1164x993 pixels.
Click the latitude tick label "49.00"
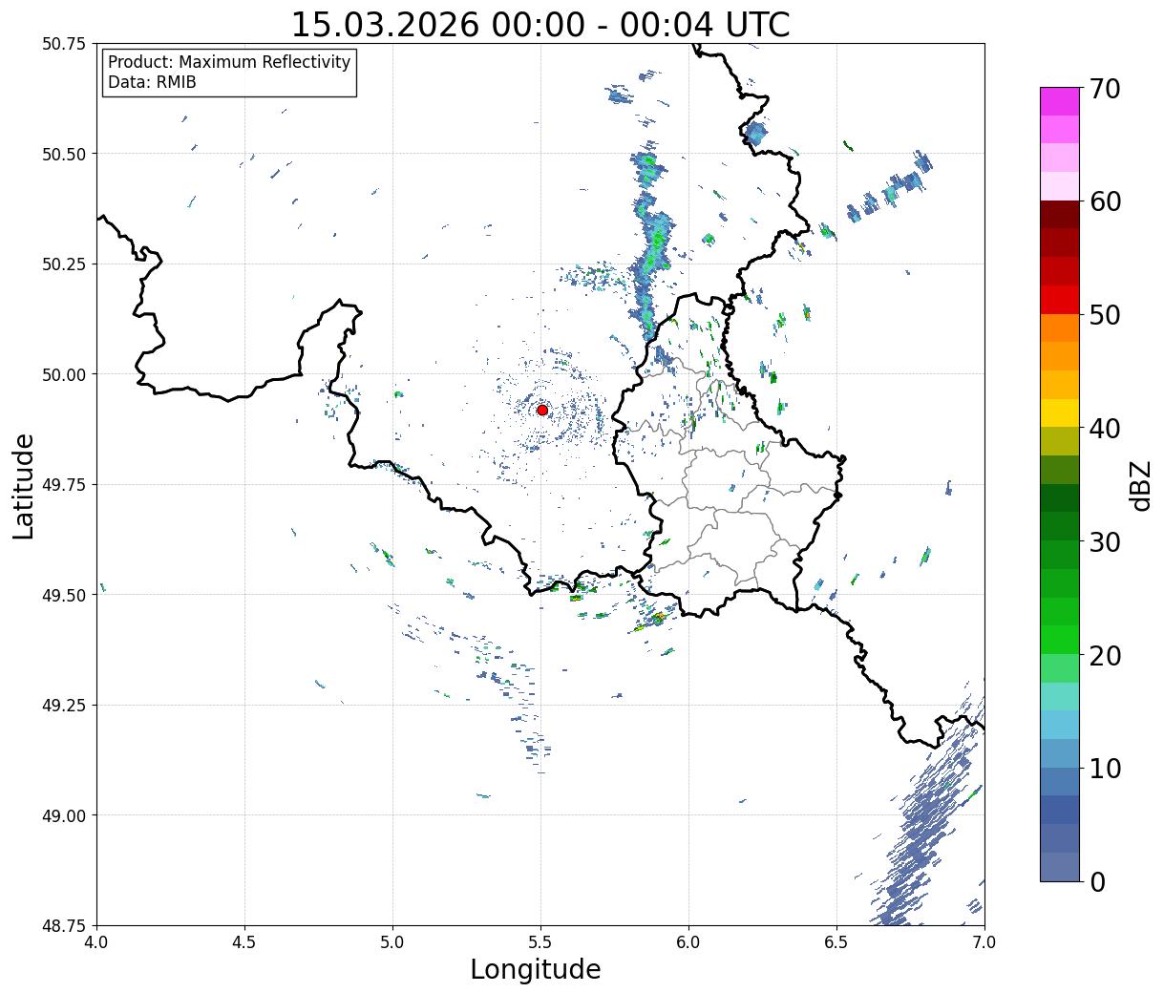point(64,815)
